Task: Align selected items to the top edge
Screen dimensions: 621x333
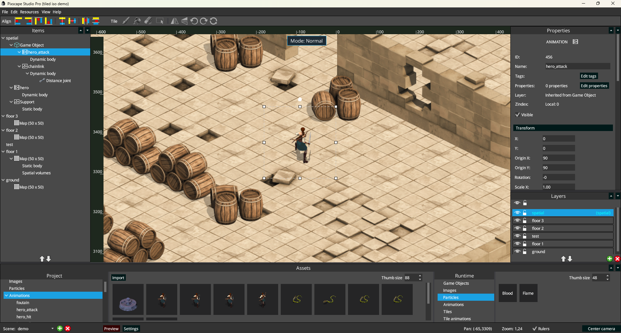Action: coord(38,21)
